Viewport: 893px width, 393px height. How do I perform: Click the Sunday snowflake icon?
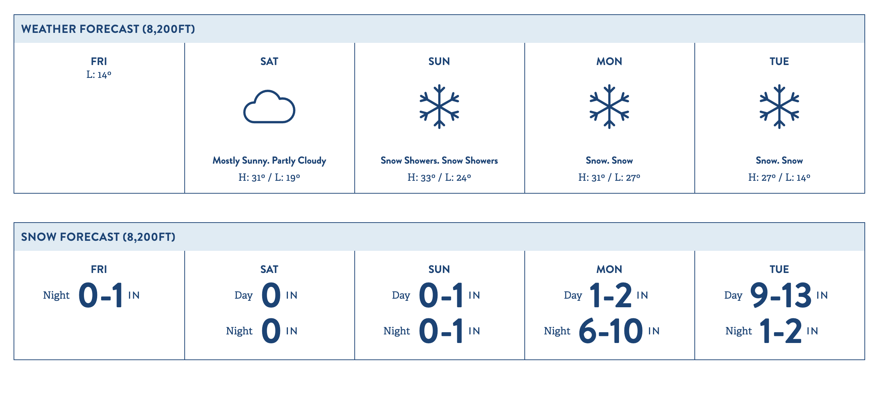pos(439,106)
